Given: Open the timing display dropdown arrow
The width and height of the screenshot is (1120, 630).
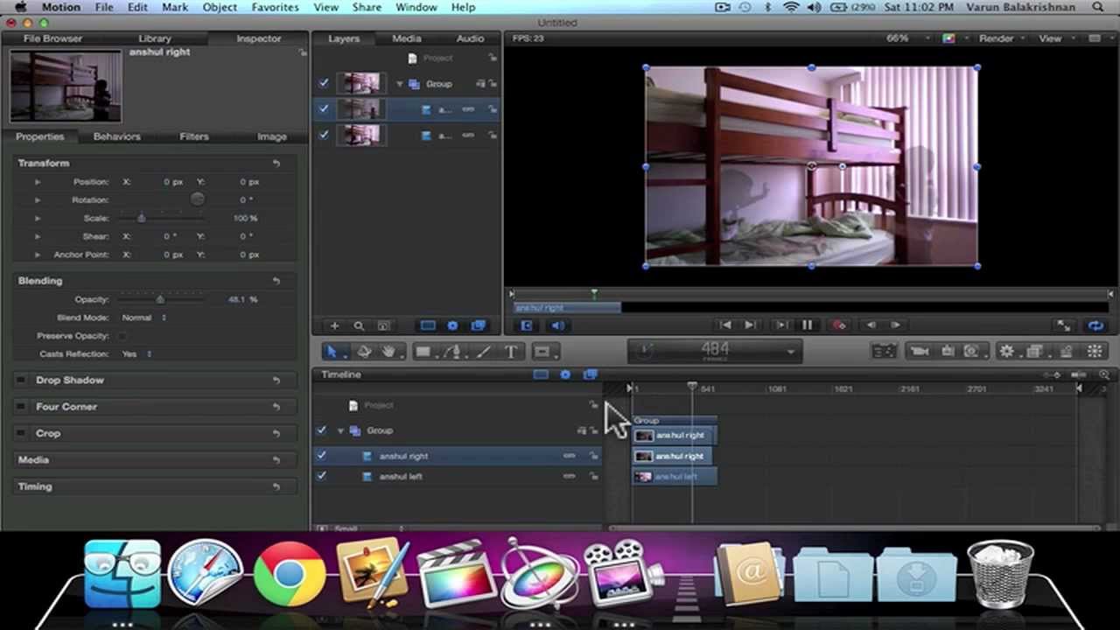Looking at the screenshot, I should (790, 352).
